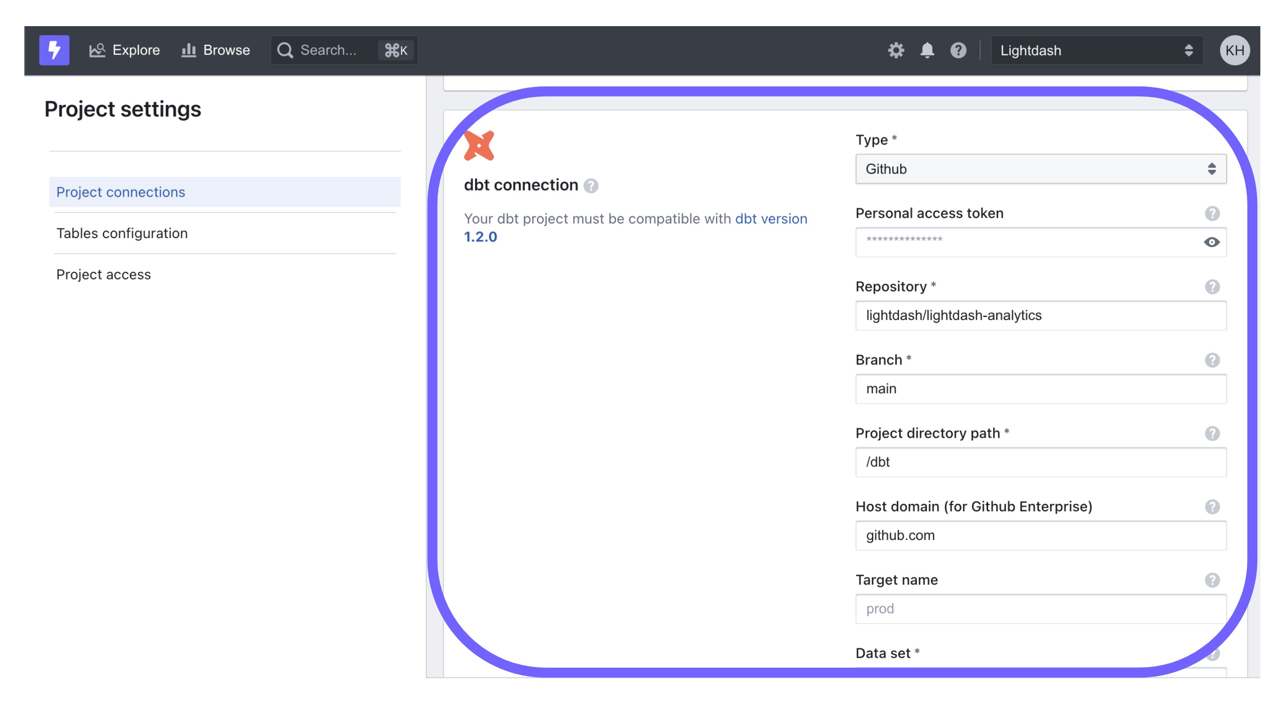1286x702 pixels.
Task: Select Project connections in sidebar
Action: coord(225,192)
